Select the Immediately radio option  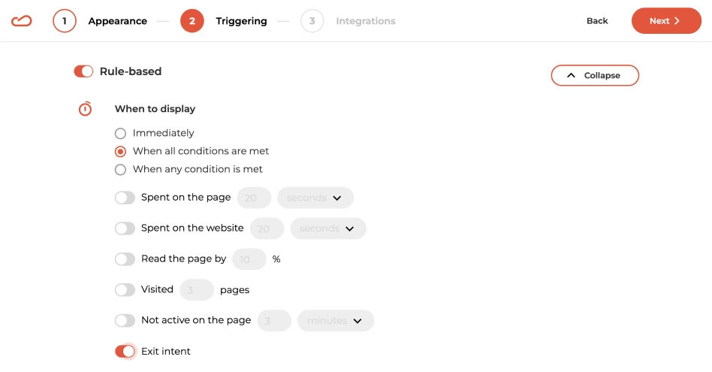pyautogui.click(x=120, y=133)
